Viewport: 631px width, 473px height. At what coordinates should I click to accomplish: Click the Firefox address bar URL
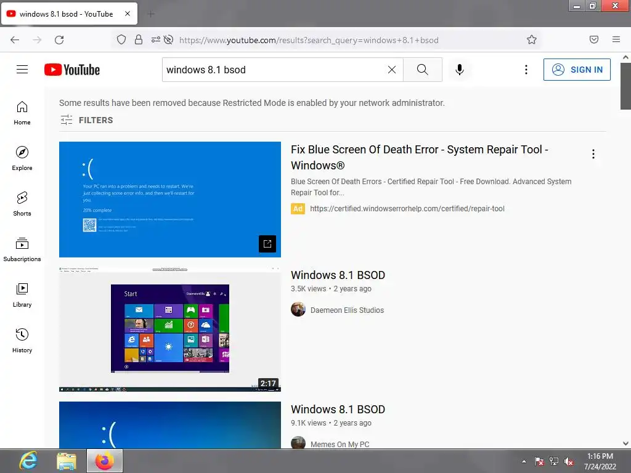[x=309, y=40]
